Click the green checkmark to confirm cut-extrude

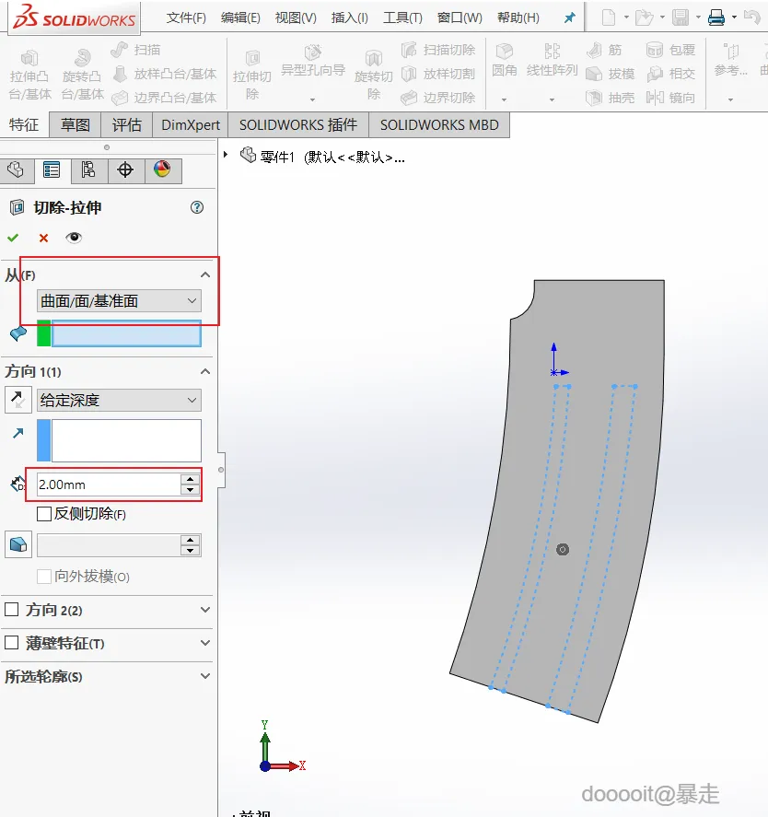pos(13,238)
